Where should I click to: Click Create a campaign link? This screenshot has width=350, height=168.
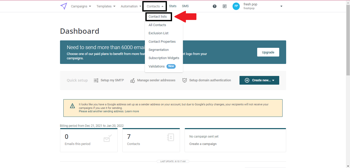203,144
